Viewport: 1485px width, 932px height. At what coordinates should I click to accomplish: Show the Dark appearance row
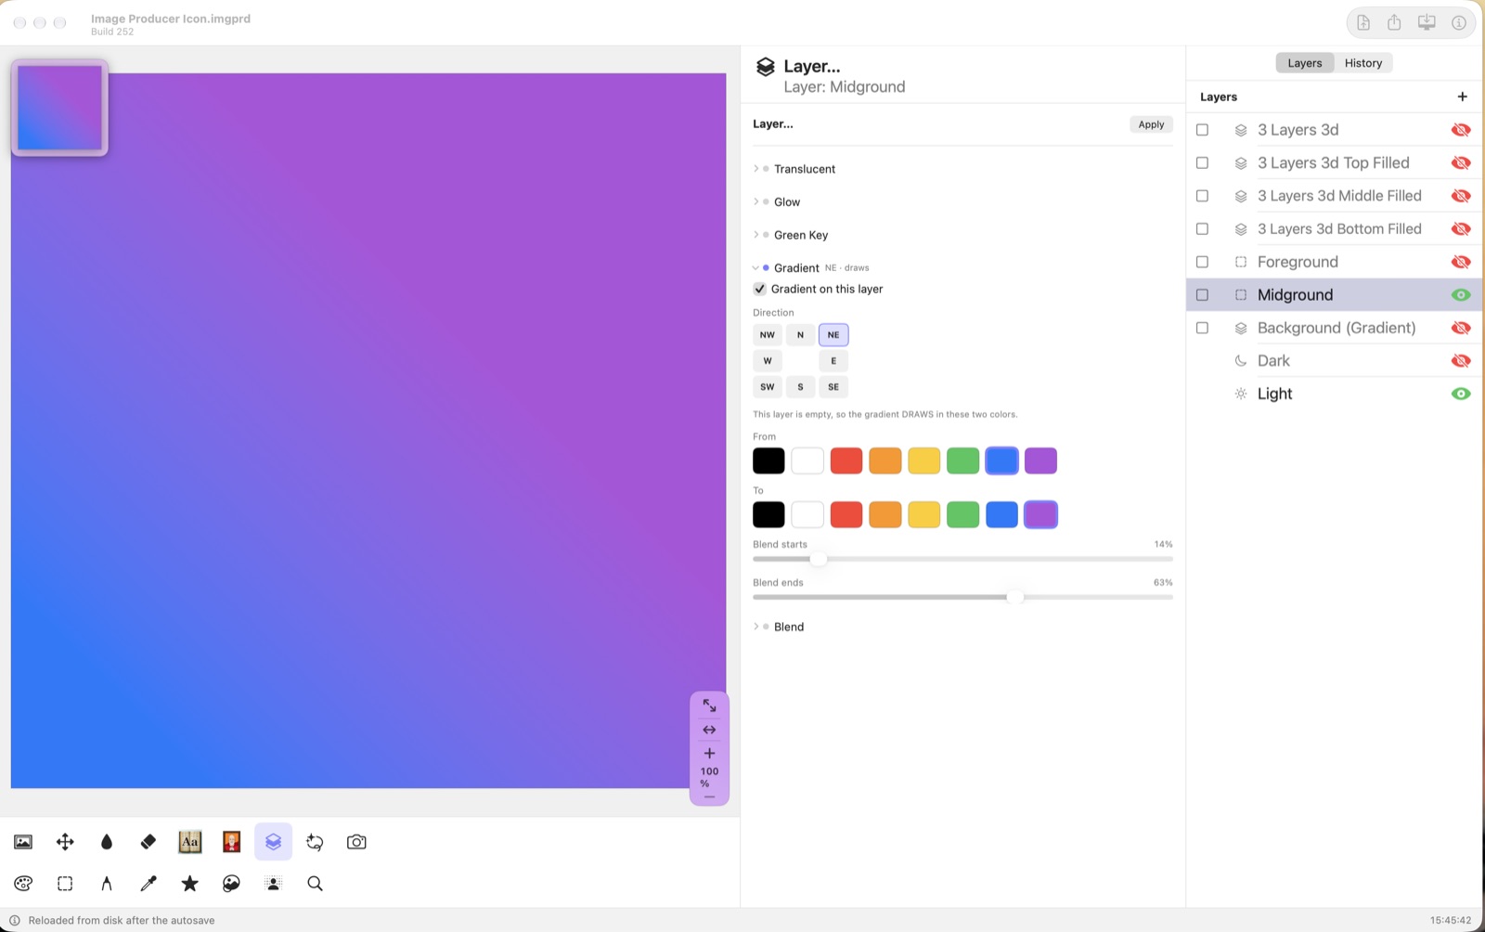1461,361
